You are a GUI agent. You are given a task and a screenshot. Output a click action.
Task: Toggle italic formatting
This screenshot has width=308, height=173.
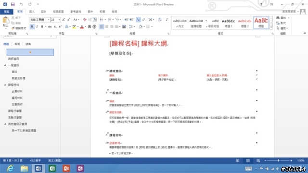pos(37,27)
